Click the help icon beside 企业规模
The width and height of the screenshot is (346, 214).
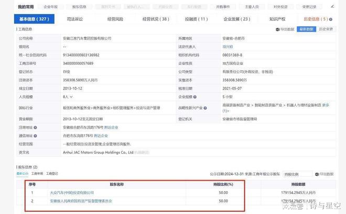[195, 97]
